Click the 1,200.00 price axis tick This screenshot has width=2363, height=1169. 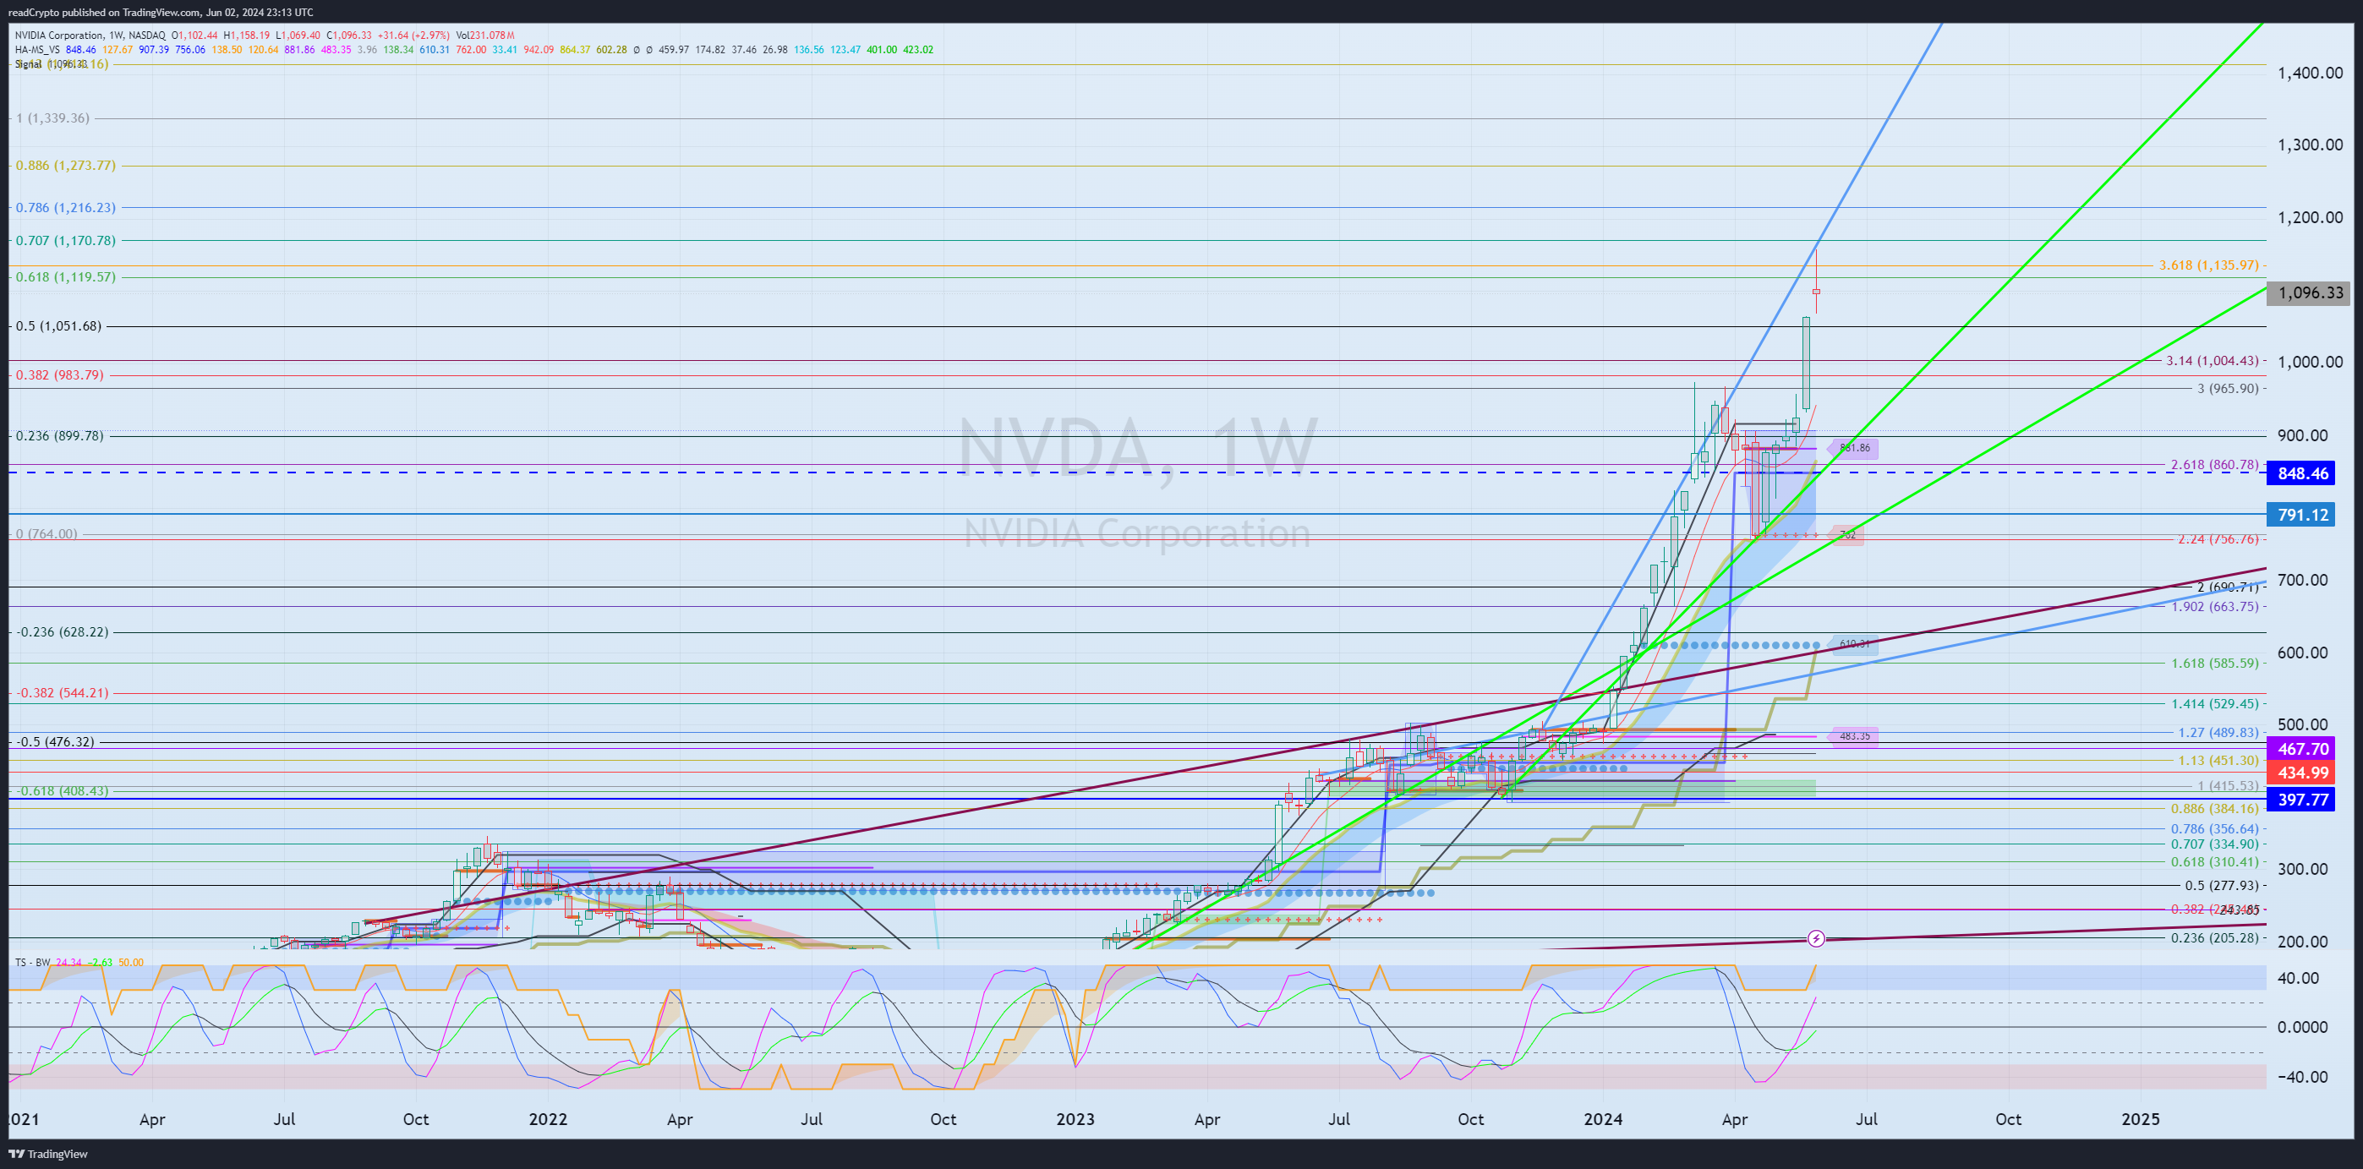tap(2310, 217)
